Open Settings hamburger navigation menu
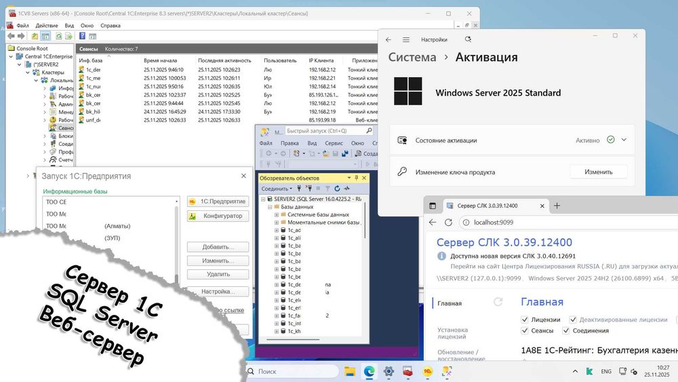The height and width of the screenshot is (382, 678). pos(406,39)
